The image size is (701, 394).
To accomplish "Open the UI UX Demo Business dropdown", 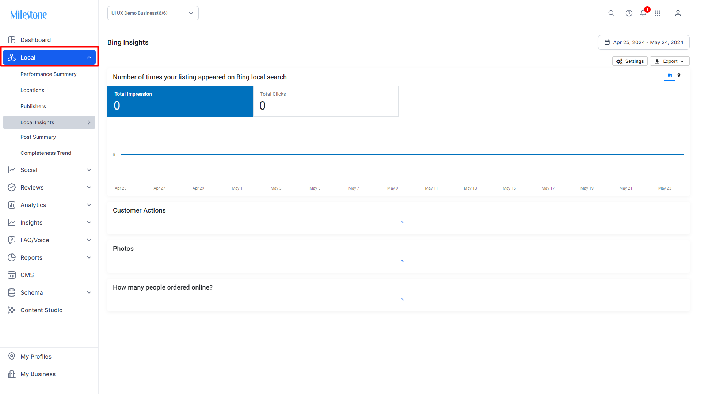I will pyautogui.click(x=153, y=13).
